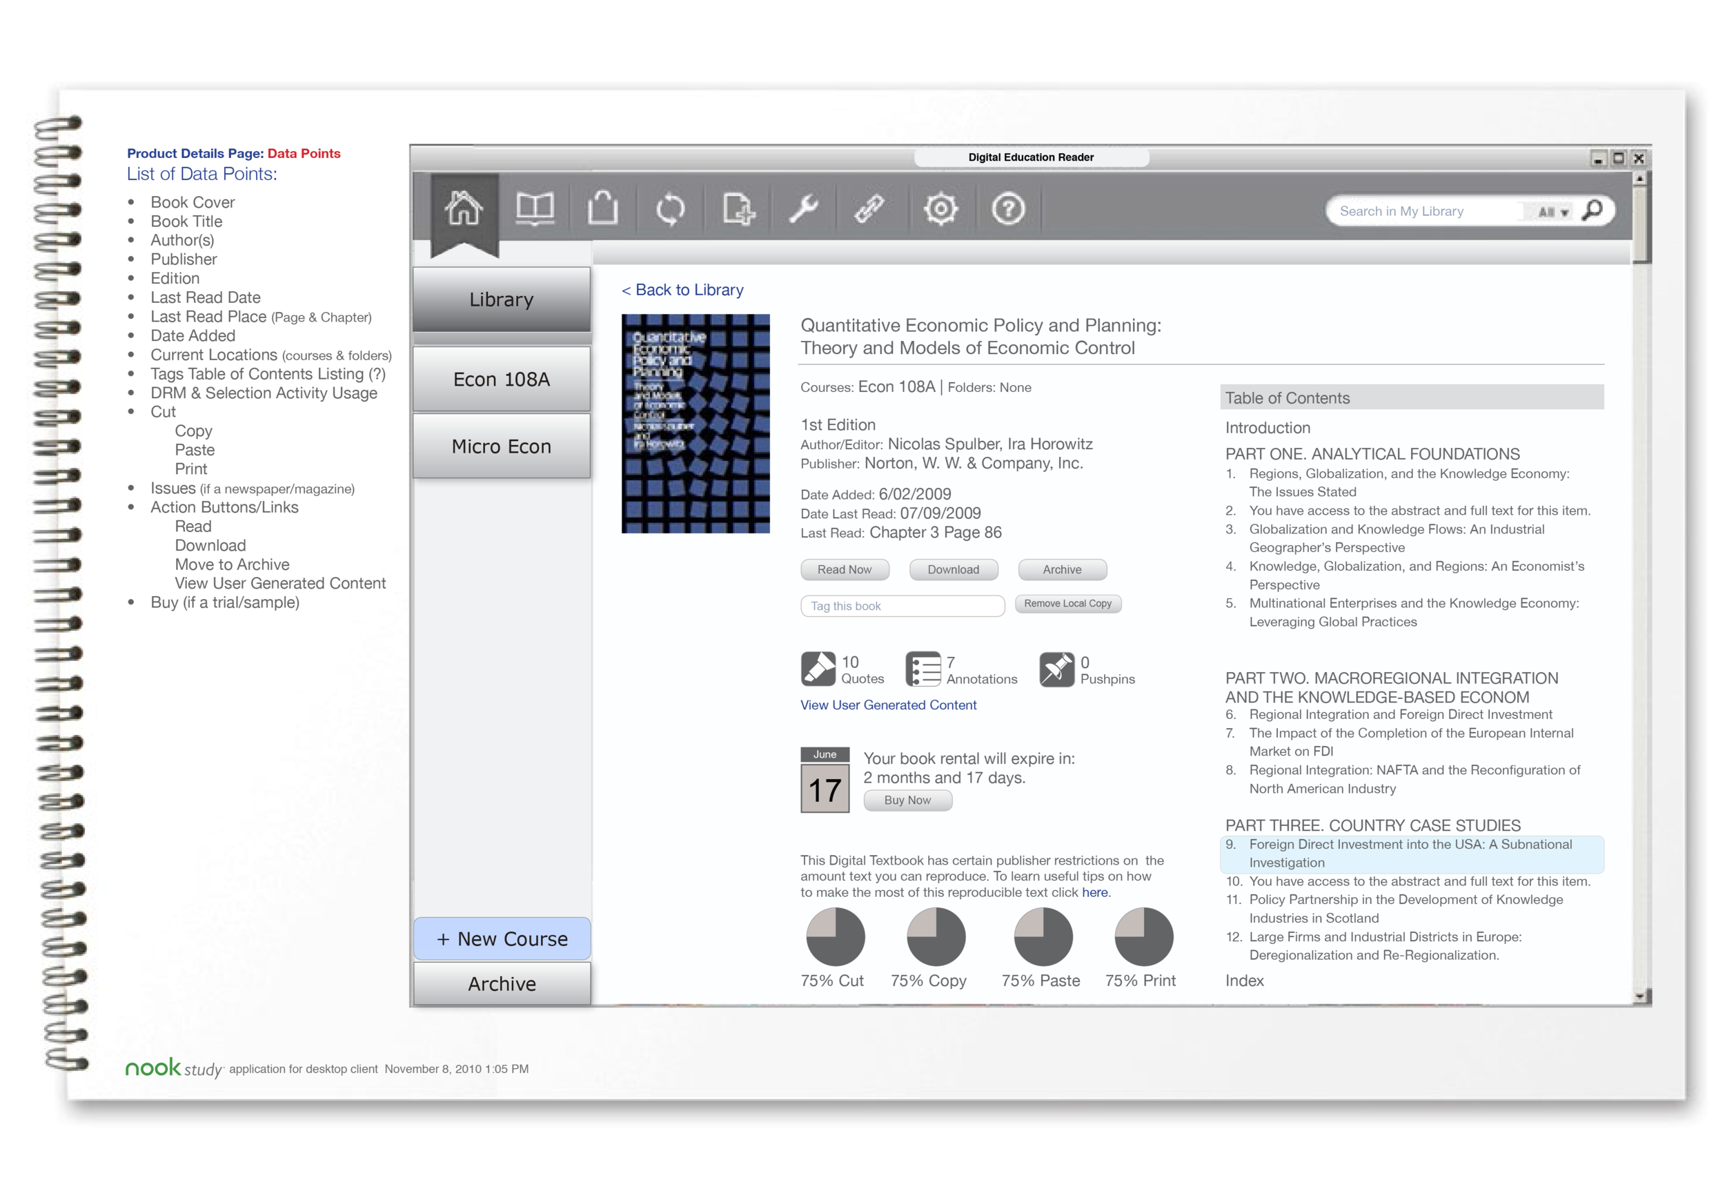Screen dimensions: 1725x1180
Task: Go Back to Library
Action: coord(682,291)
